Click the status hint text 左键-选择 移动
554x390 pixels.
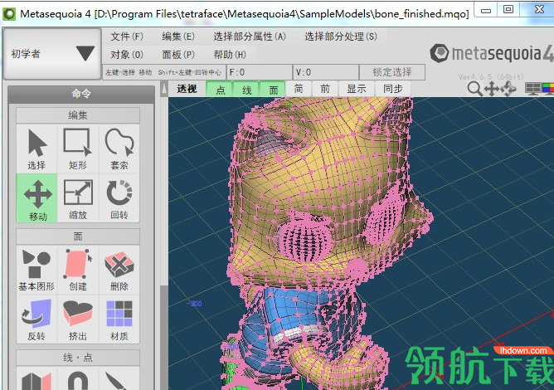(x=129, y=72)
